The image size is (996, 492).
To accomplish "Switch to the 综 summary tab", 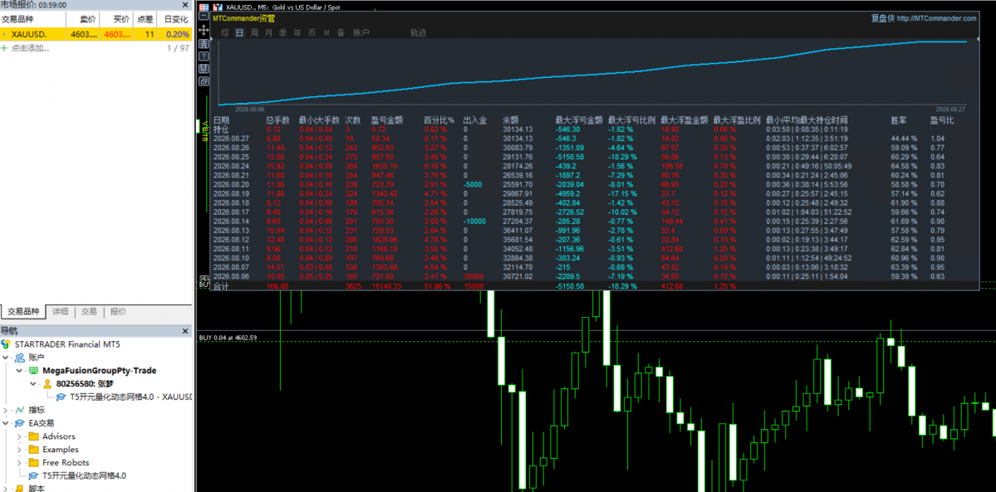I will click(x=225, y=32).
